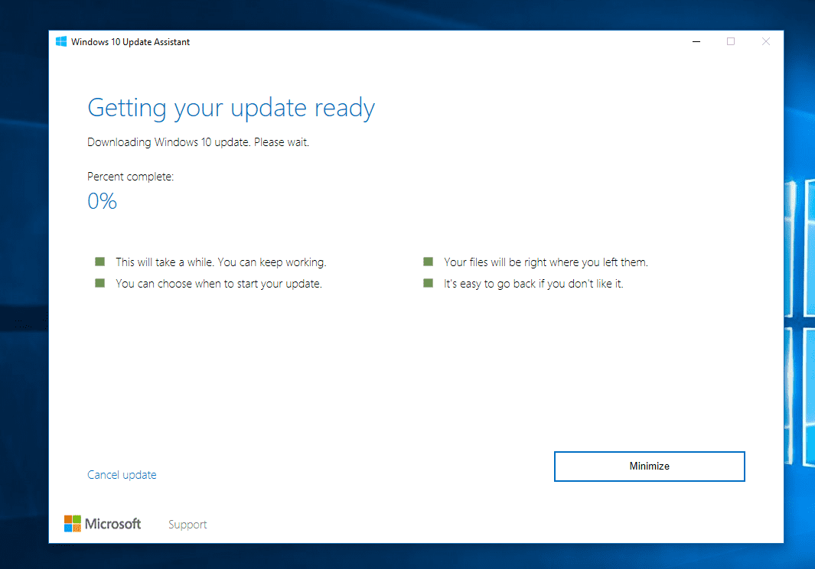Close the Update Assistant window
The height and width of the screenshot is (569, 815).
pos(766,42)
